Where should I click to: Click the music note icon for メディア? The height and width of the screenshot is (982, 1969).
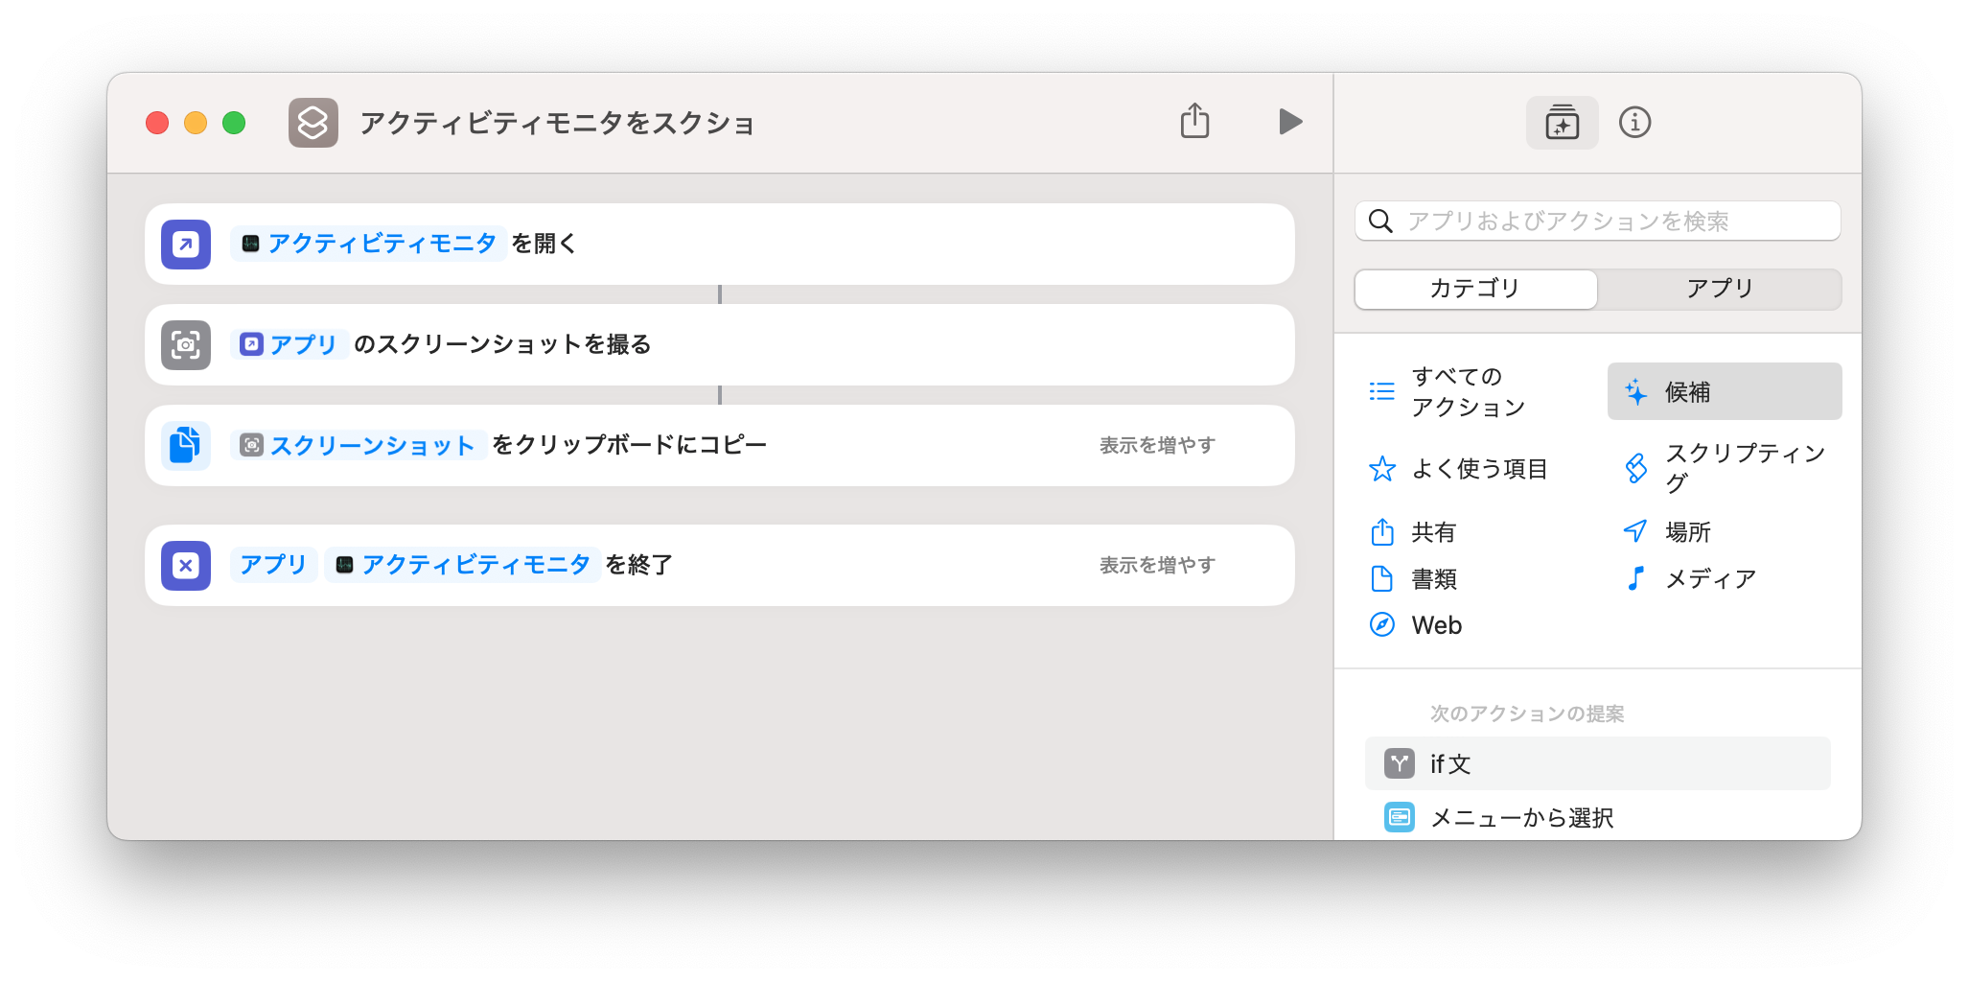click(x=1635, y=578)
